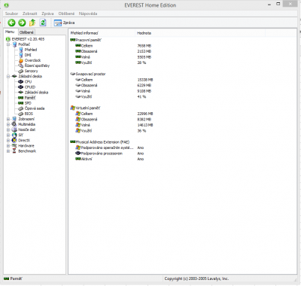Expand the Benchmark tree node
301x286 pixels.
tap(8, 151)
